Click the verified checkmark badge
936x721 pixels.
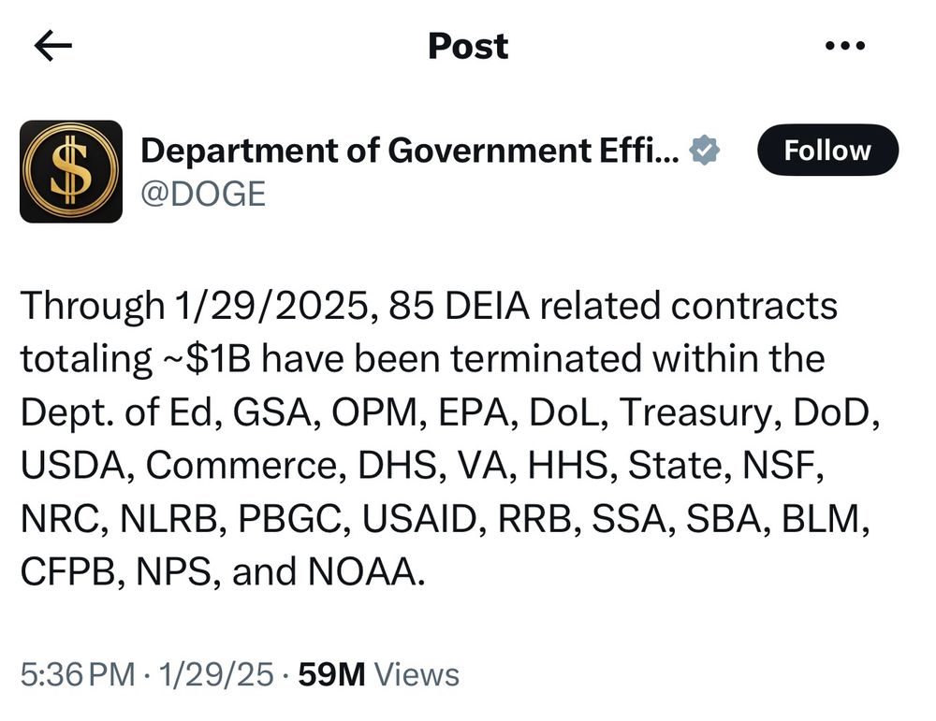(705, 151)
